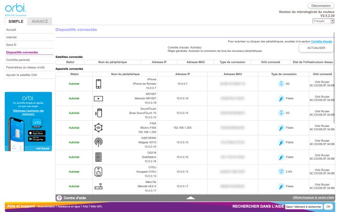Click the IP address 10.0.0.7 cell
Viewport: 340px width, 212px height.
(x=182, y=84)
